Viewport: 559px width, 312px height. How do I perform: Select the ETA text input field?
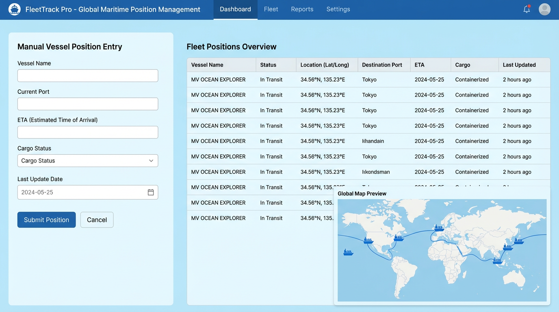[x=88, y=132]
